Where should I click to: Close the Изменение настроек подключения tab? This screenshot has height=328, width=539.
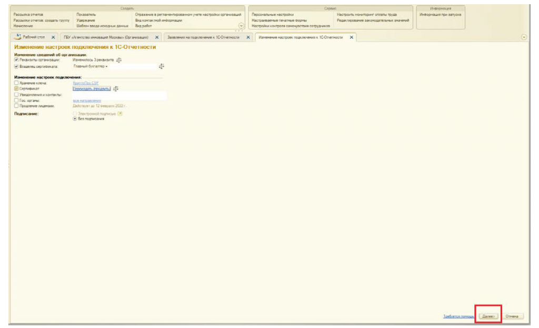coord(352,37)
